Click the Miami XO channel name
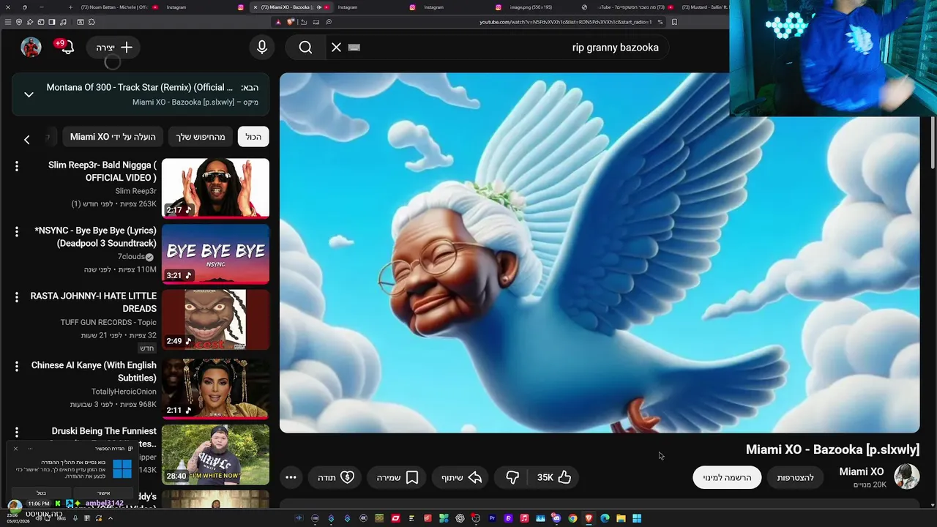The image size is (937, 527). tap(861, 471)
